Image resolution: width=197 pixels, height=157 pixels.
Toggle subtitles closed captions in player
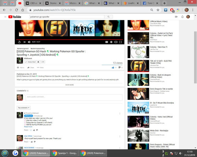point(107,42)
